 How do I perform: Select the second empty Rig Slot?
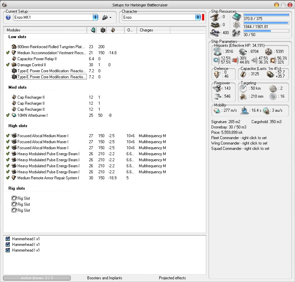[21, 204]
